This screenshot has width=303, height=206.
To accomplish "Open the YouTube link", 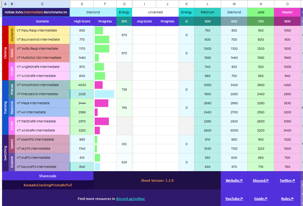I will click(234, 199).
